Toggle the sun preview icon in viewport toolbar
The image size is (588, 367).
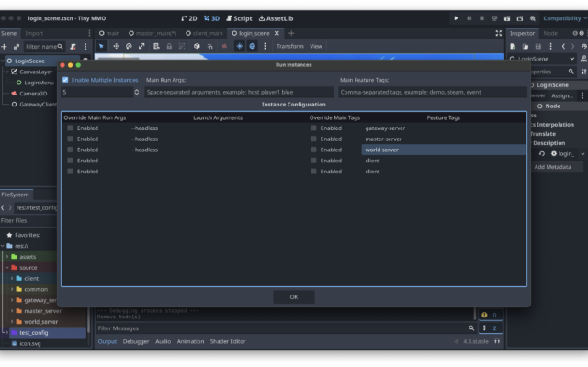(239, 46)
